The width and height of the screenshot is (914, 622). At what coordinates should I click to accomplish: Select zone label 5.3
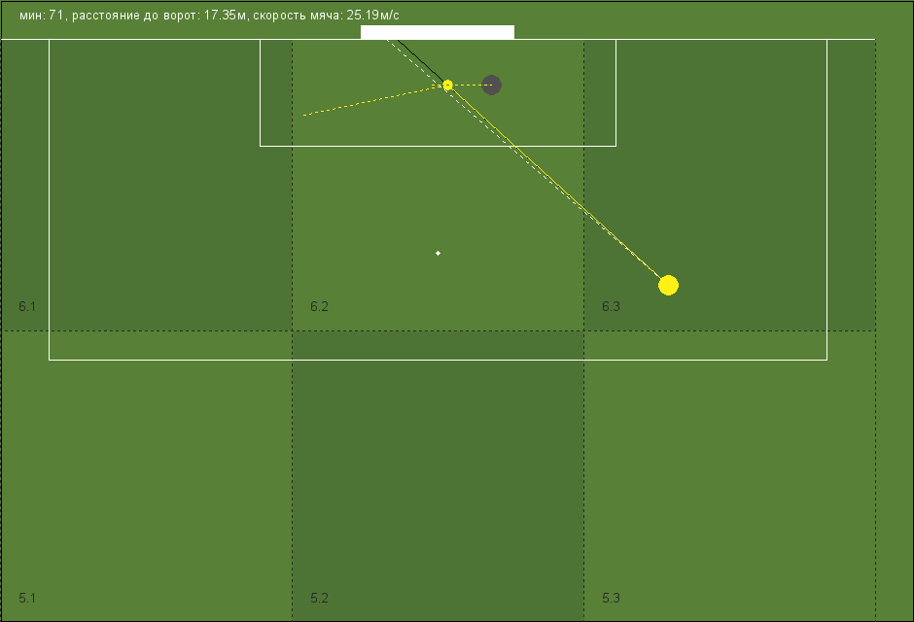(x=611, y=598)
